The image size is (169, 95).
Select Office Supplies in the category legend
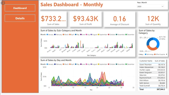pos(159,54)
